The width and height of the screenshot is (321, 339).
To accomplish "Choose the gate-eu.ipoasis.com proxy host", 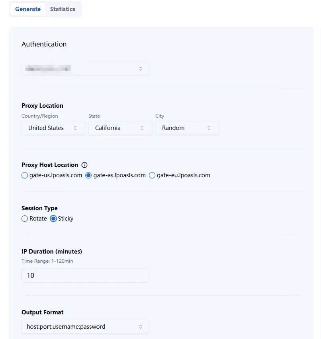I will pos(152,175).
